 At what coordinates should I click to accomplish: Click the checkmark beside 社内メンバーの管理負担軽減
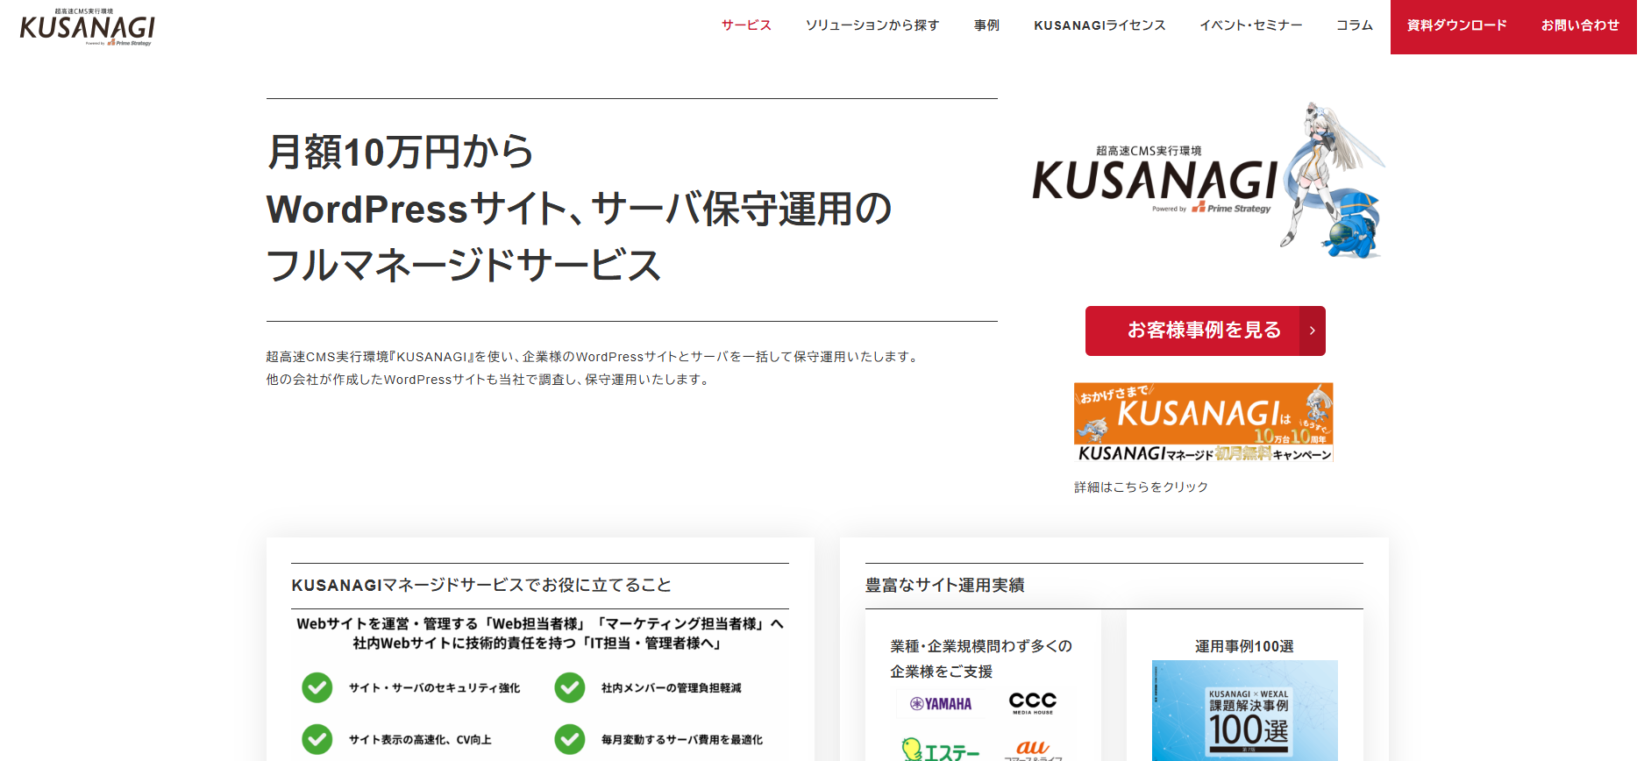(570, 687)
